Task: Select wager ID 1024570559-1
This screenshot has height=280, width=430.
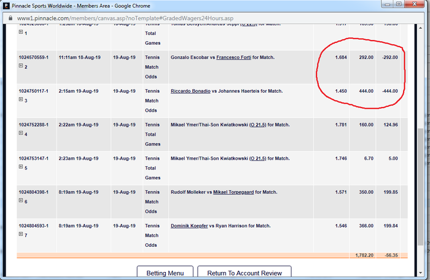Action: (33, 57)
